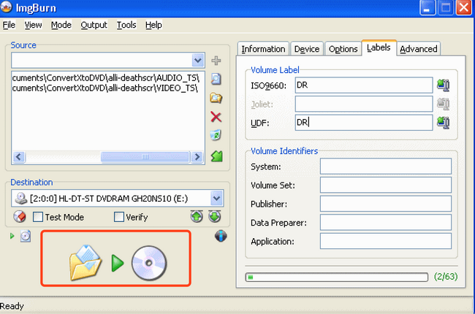Switch to the Device tab

pyautogui.click(x=307, y=49)
